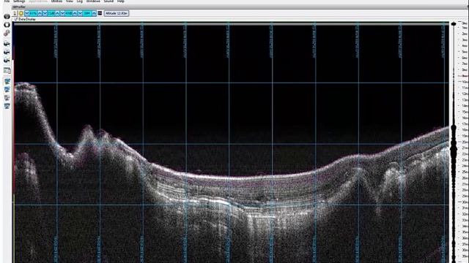Viewport: 469px width, 263px height.
Task: Open the Settings menu
Action: pos(19,1)
